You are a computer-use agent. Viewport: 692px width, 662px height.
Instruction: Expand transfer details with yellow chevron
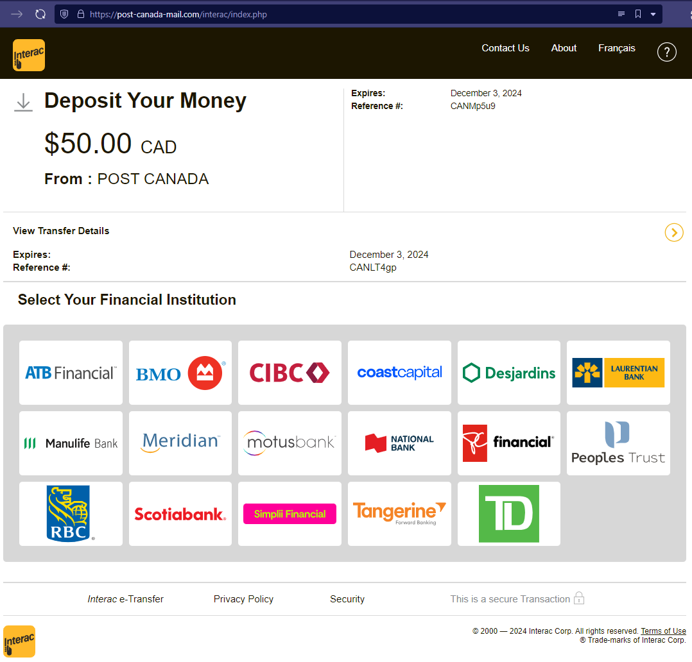click(x=674, y=232)
